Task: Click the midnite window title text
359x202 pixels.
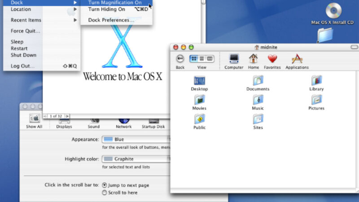Action: [x=269, y=47]
